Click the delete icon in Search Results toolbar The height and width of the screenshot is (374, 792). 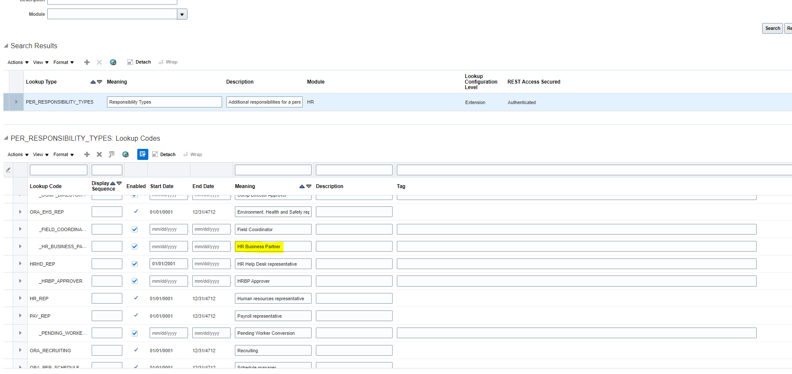pyautogui.click(x=99, y=62)
